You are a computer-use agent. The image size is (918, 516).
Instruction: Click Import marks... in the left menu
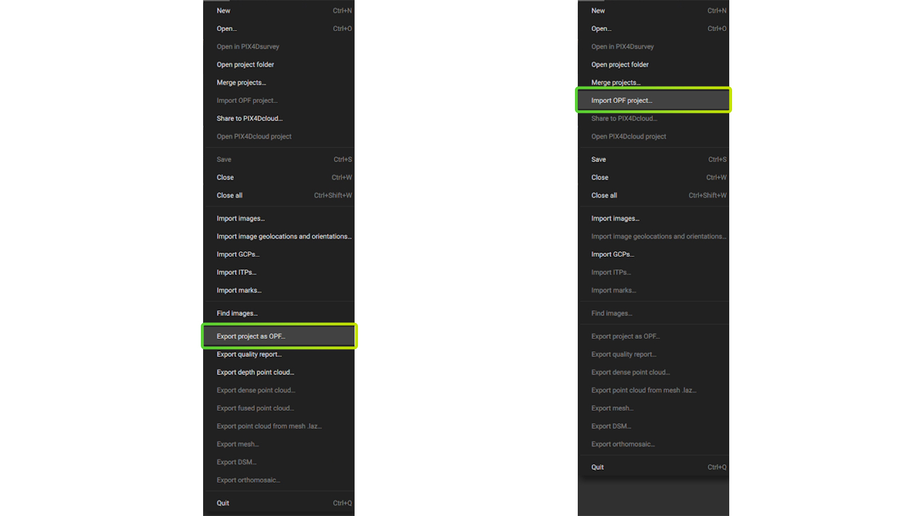[x=279, y=290]
